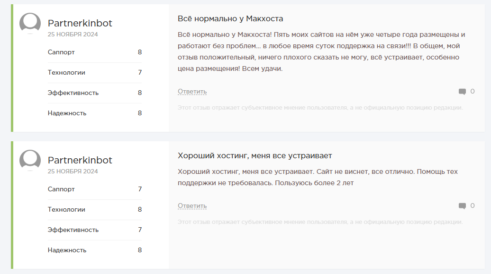Click the title "Хороший хостинг, меня все устраивает"
Viewport: 491px width, 274px height.
click(255, 155)
